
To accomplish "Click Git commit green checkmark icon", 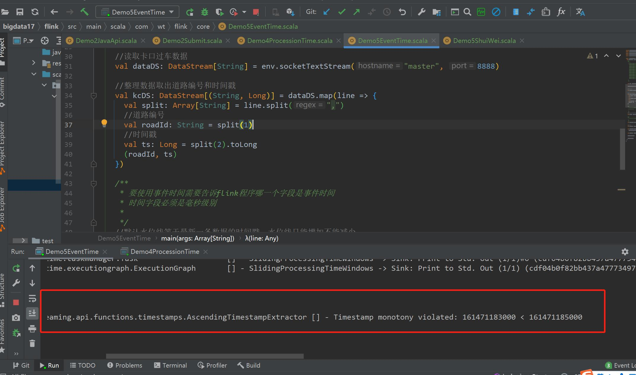I will (342, 12).
